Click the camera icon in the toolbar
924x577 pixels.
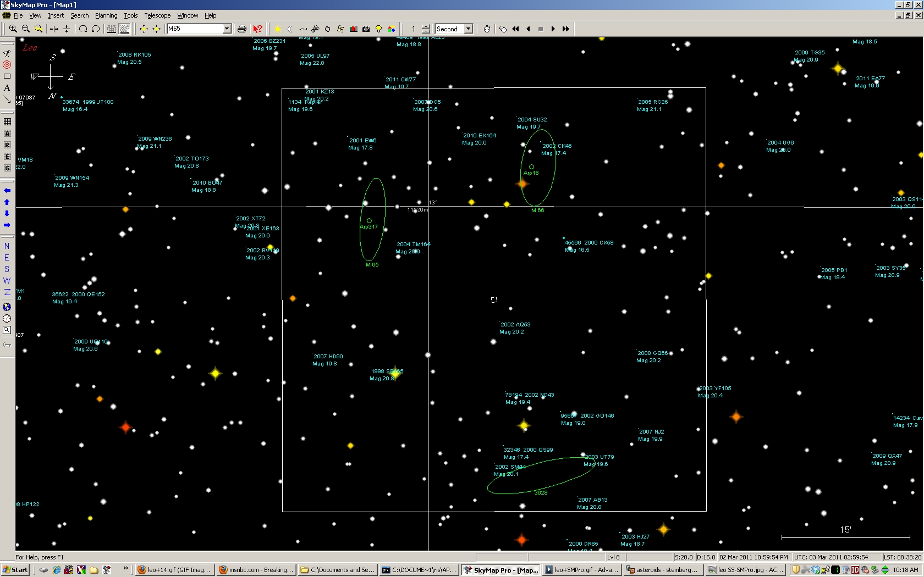366,29
